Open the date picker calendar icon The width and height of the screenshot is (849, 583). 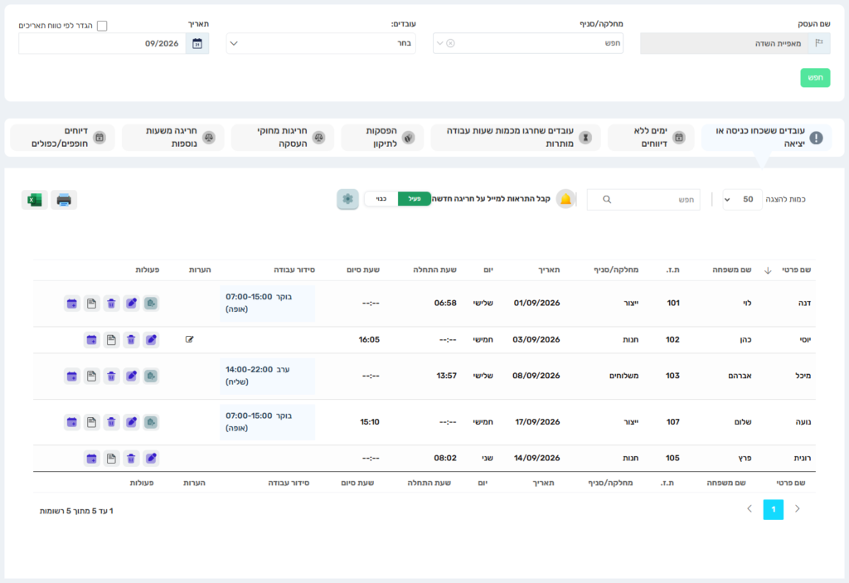197,43
